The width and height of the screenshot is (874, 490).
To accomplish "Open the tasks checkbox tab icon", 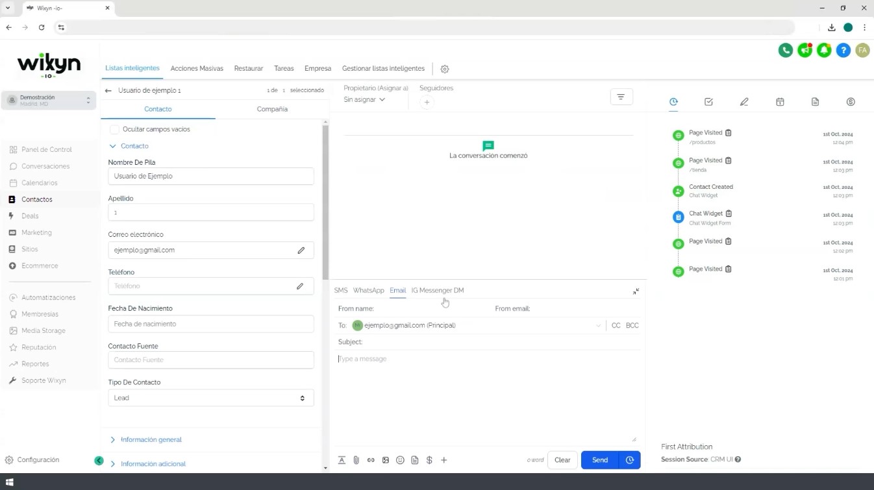I will click(708, 102).
